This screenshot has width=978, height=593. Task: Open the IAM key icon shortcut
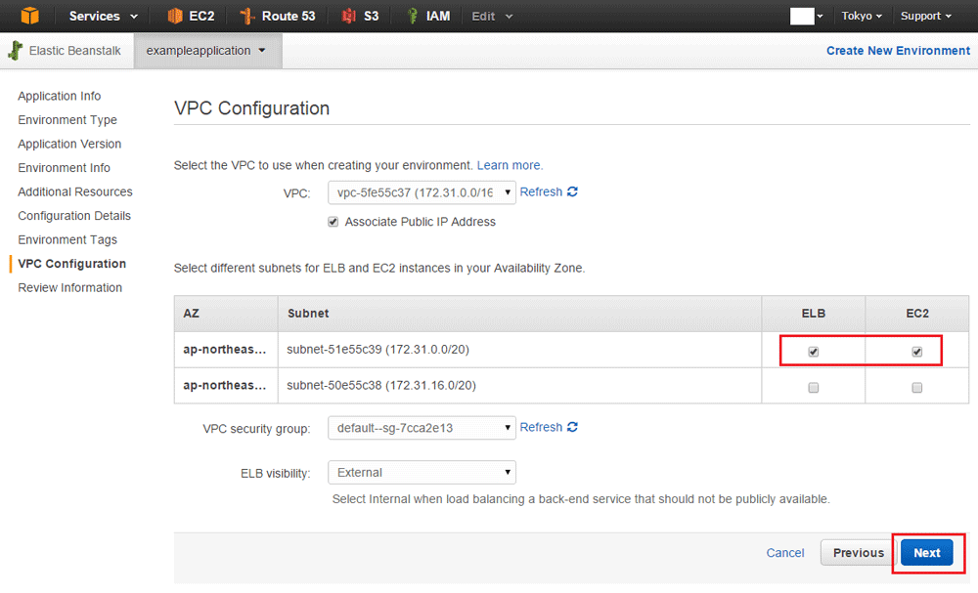pyautogui.click(x=412, y=16)
